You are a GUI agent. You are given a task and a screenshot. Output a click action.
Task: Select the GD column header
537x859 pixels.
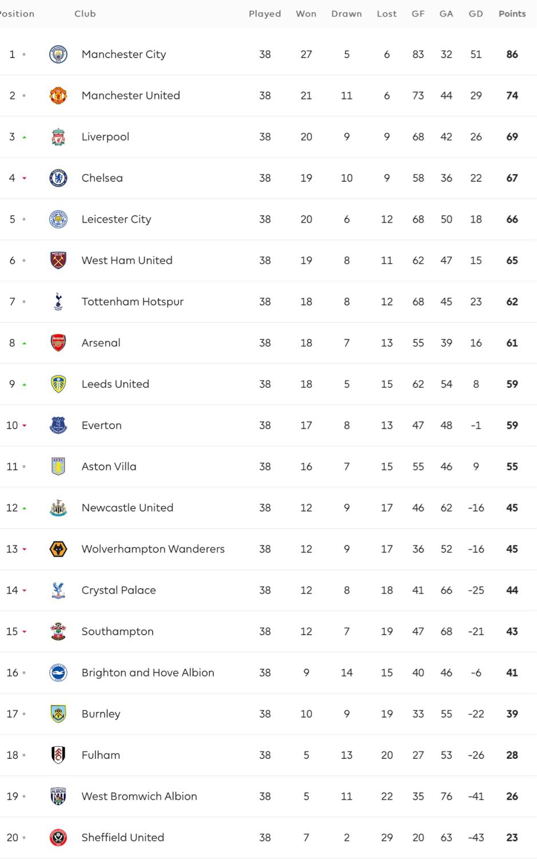tap(476, 14)
